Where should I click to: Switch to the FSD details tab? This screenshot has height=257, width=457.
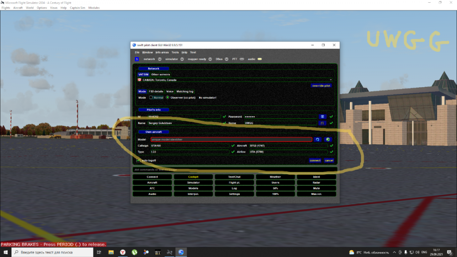[156, 91]
